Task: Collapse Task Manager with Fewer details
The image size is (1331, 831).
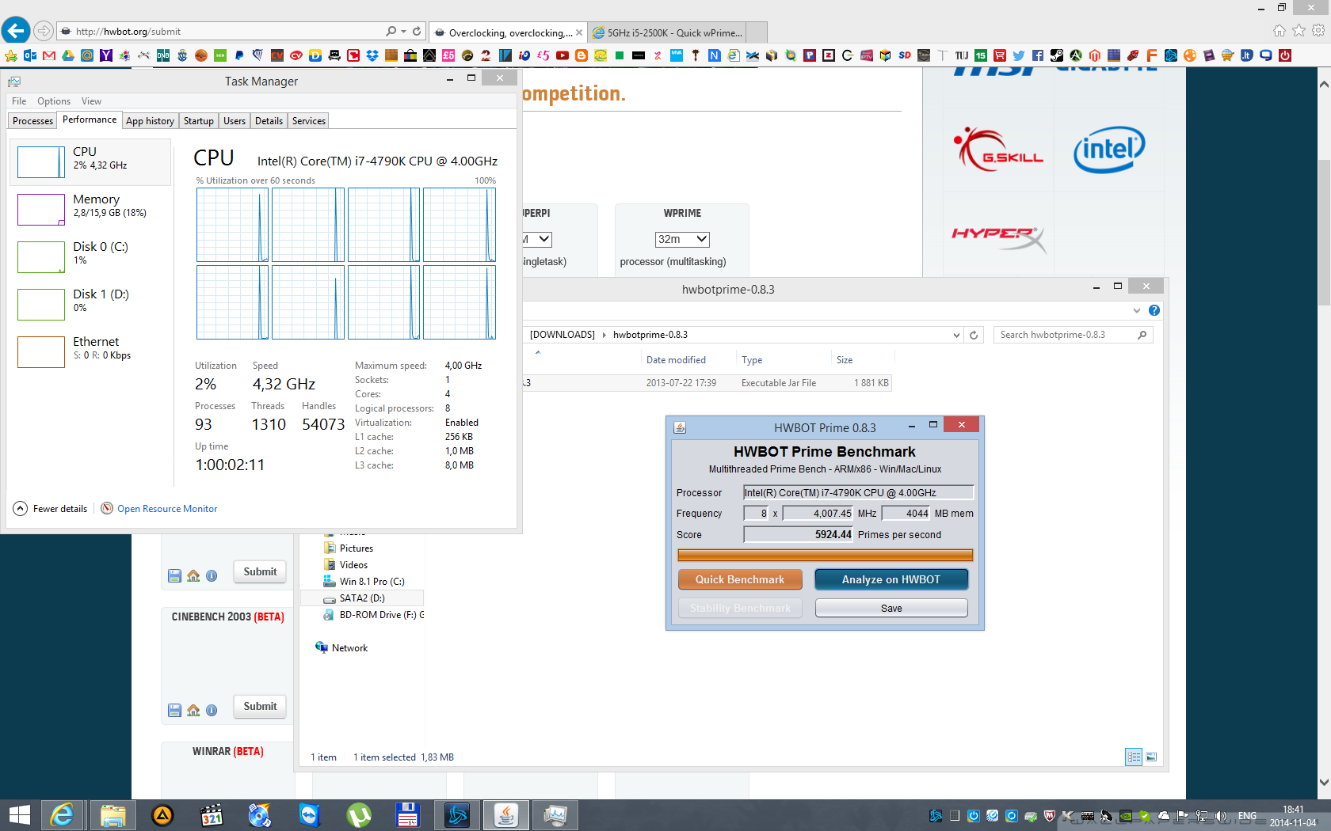Action: (51, 509)
